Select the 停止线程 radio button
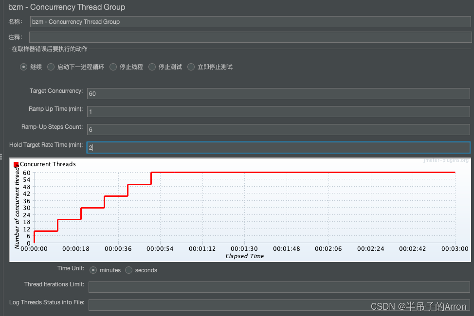This screenshot has height=316, width=474. coord(112,67)
